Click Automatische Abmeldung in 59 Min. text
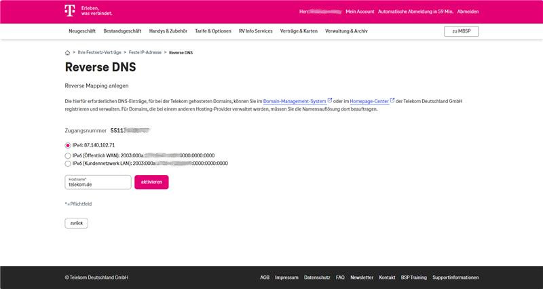Image resolution: width=543 pixels, height=289 pixels. [415, 12]
